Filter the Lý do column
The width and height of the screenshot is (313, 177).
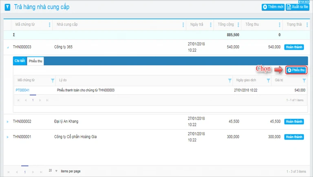tap(230, 80)
